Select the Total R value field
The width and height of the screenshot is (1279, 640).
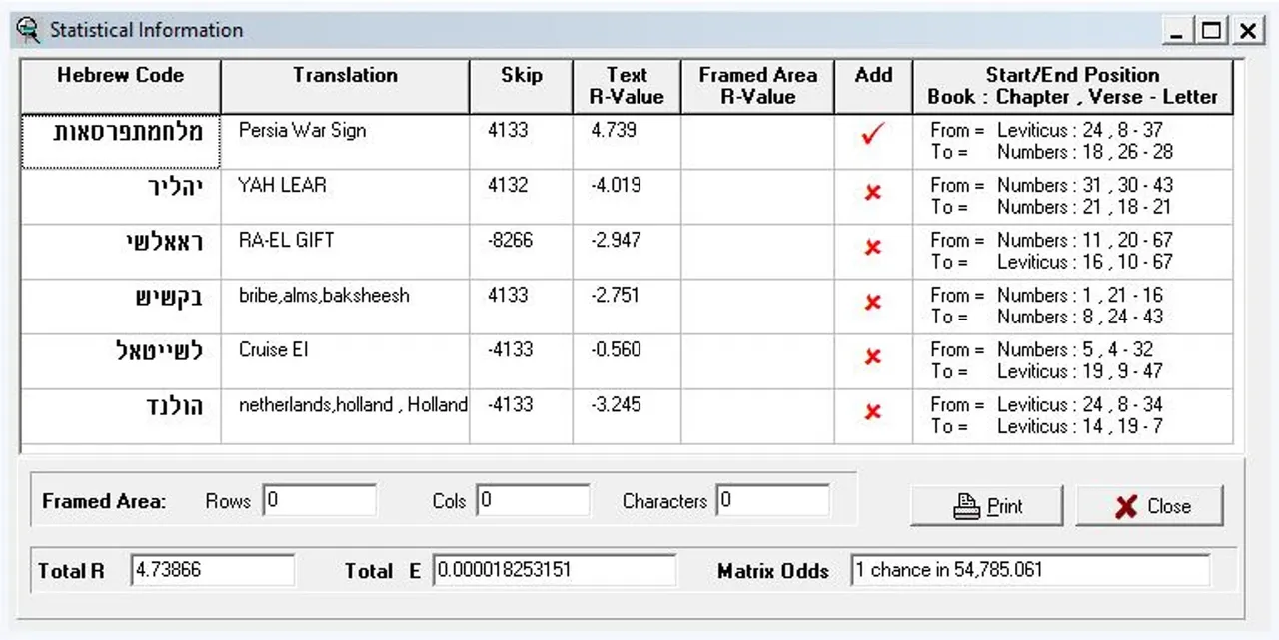[x=212, y=571]
